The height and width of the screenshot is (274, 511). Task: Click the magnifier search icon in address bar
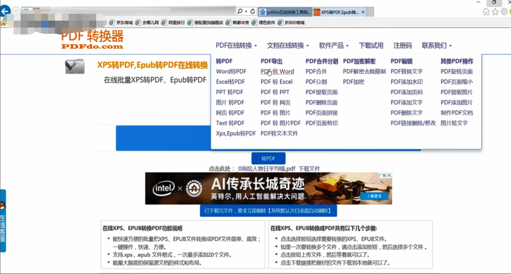click(x=240, y=11)
